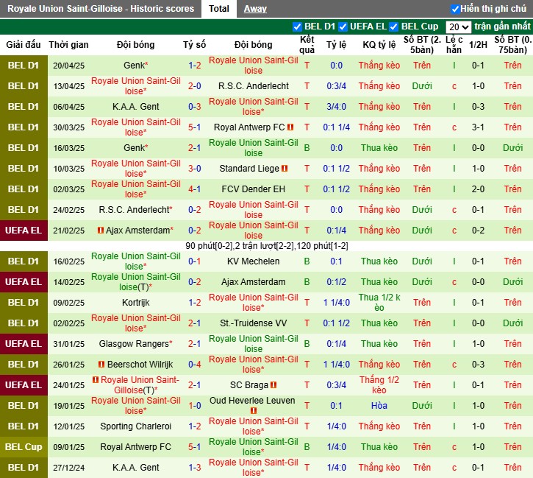Click the date 14/02/25
This screenshot has height=478, width=533.
tap(68, 282)
